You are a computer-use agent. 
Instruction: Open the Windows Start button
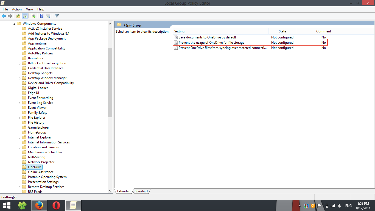[7, 206]
